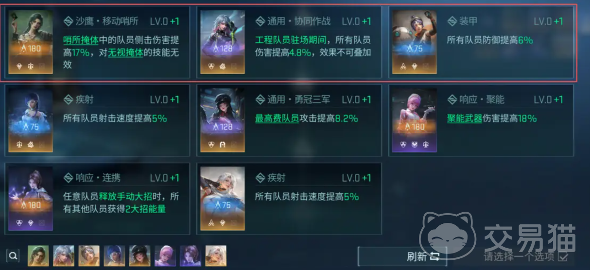590x270 pixels.
Task: Click 响应·聚能 card character portrait
Action: (415, 120)
